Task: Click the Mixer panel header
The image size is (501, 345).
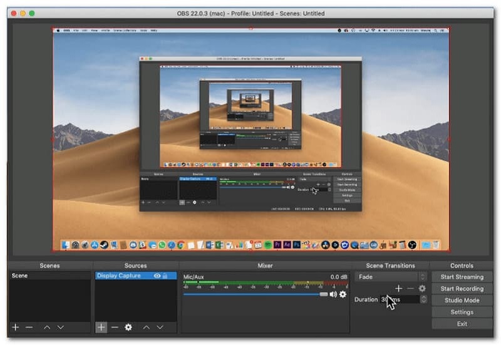Action: coord(265,265)
